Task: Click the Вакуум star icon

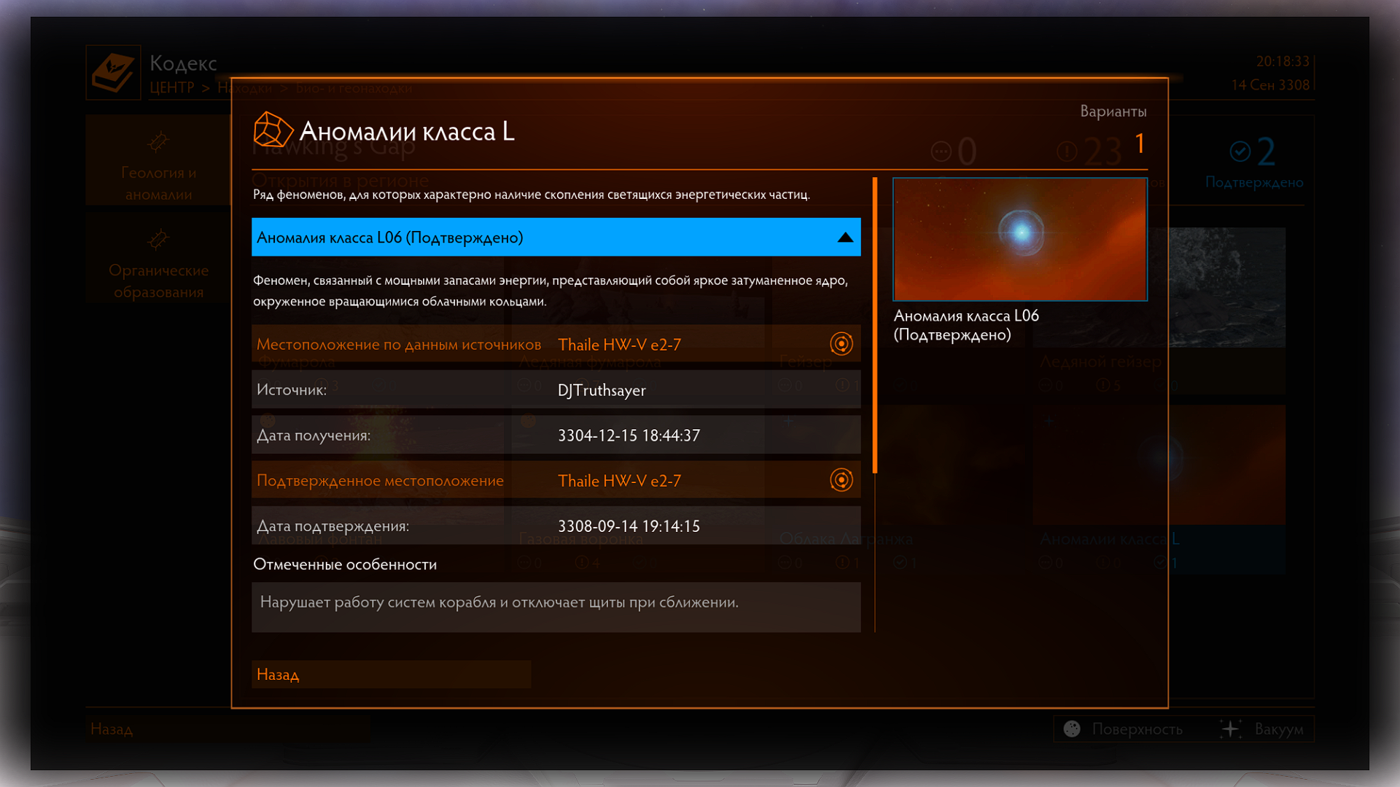Action: pos(1231,729)
